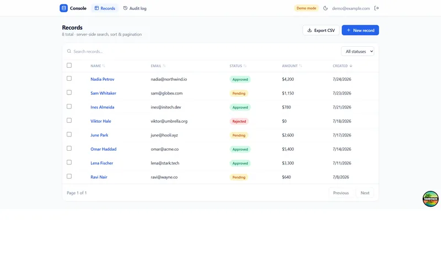Focus the Search records input field
This screenshot has width=441, height=275.
pyautogui.click(x=202, y=51)
